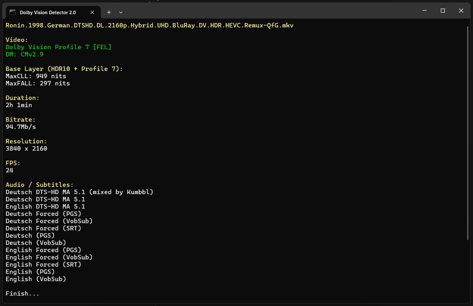
Task: Click the 'English Forced (PGS)' line
Action: pos(43,250)
